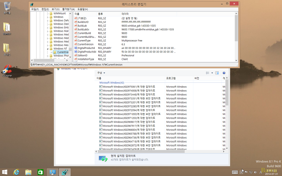
Task: Click the Windows Start button
Action: pos(5,172)
